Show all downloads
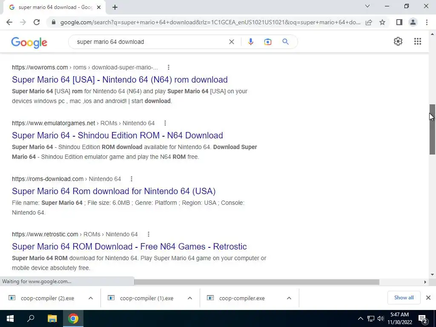The width and height of the screenshot is (436, 327). pyautogui.click(x=404, y=298)
